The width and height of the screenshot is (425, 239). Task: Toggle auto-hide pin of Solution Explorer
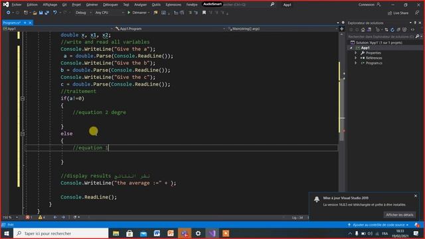pyautogui.click(x=415, y=23)
